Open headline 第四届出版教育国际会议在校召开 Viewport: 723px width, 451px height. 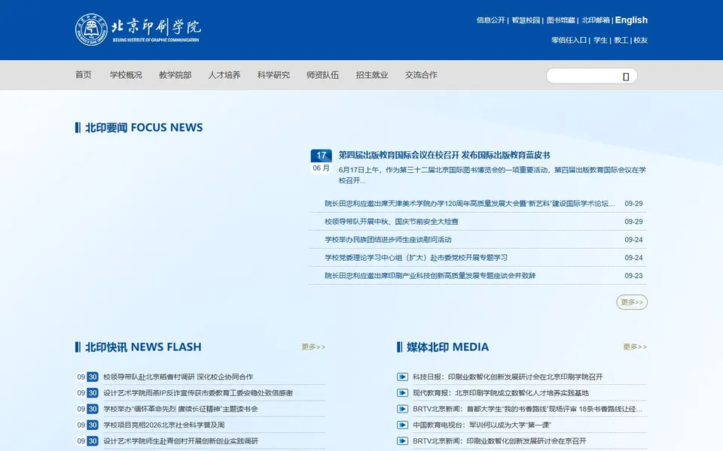(444, 155)
